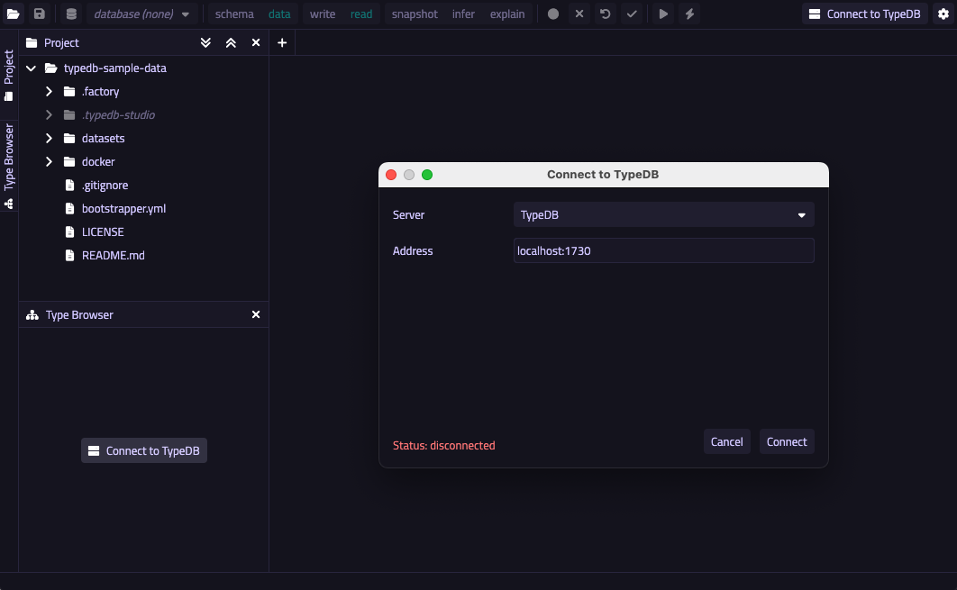The height and width of the screenshot is (590, 957).
Task: Open project folder icon in toolbar
Action: point(13,14)
